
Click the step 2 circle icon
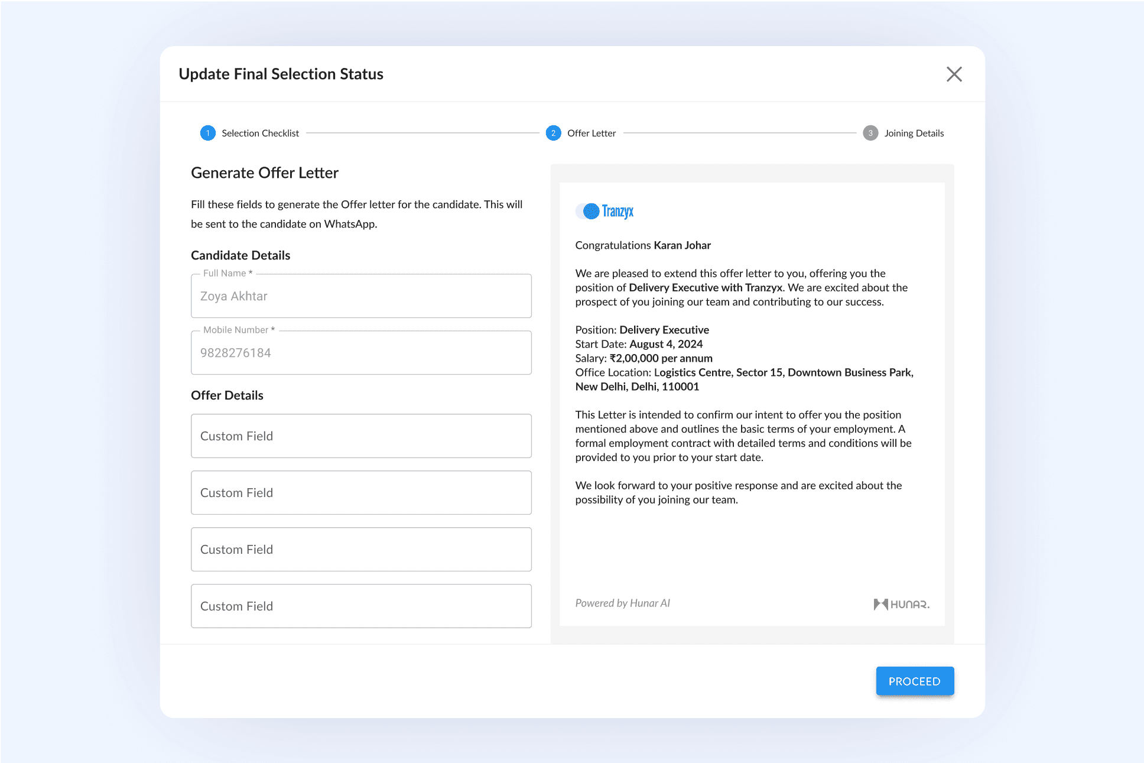[x=553, y=133]
